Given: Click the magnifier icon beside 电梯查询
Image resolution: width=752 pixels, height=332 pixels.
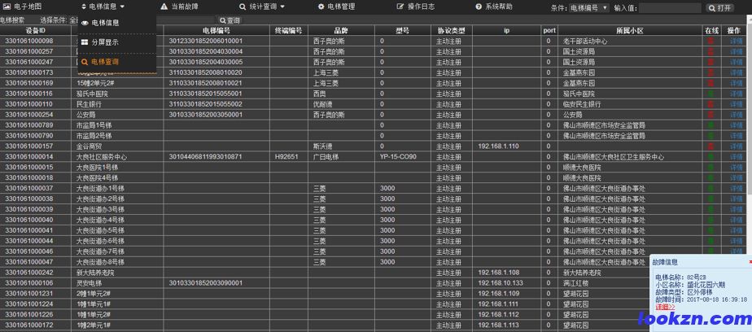Looking at the screenshot, I should click(85, 62).
